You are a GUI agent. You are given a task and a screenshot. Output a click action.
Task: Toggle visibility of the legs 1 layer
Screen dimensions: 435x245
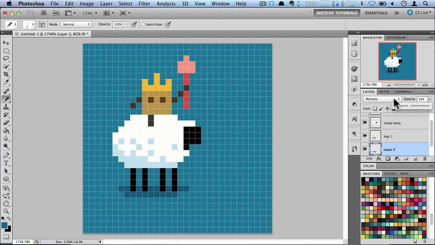365,136
